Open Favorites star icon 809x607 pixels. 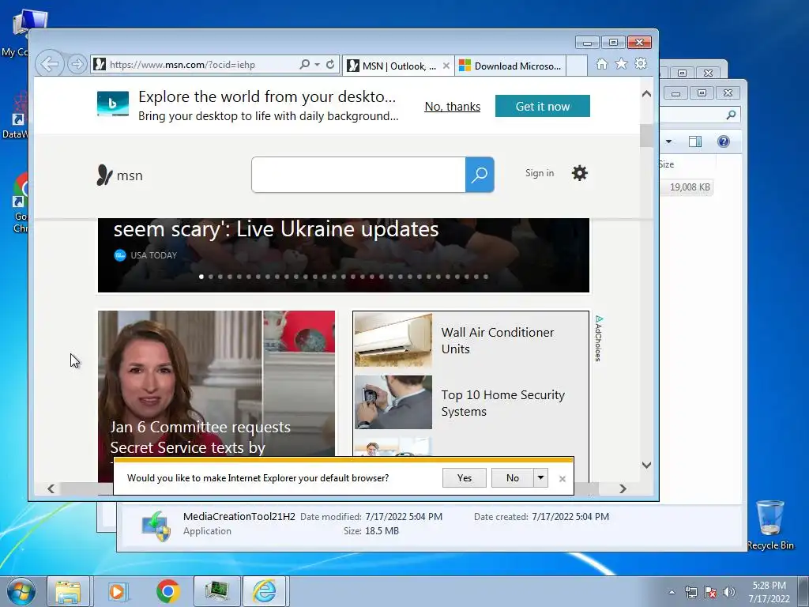coord(621,63)
